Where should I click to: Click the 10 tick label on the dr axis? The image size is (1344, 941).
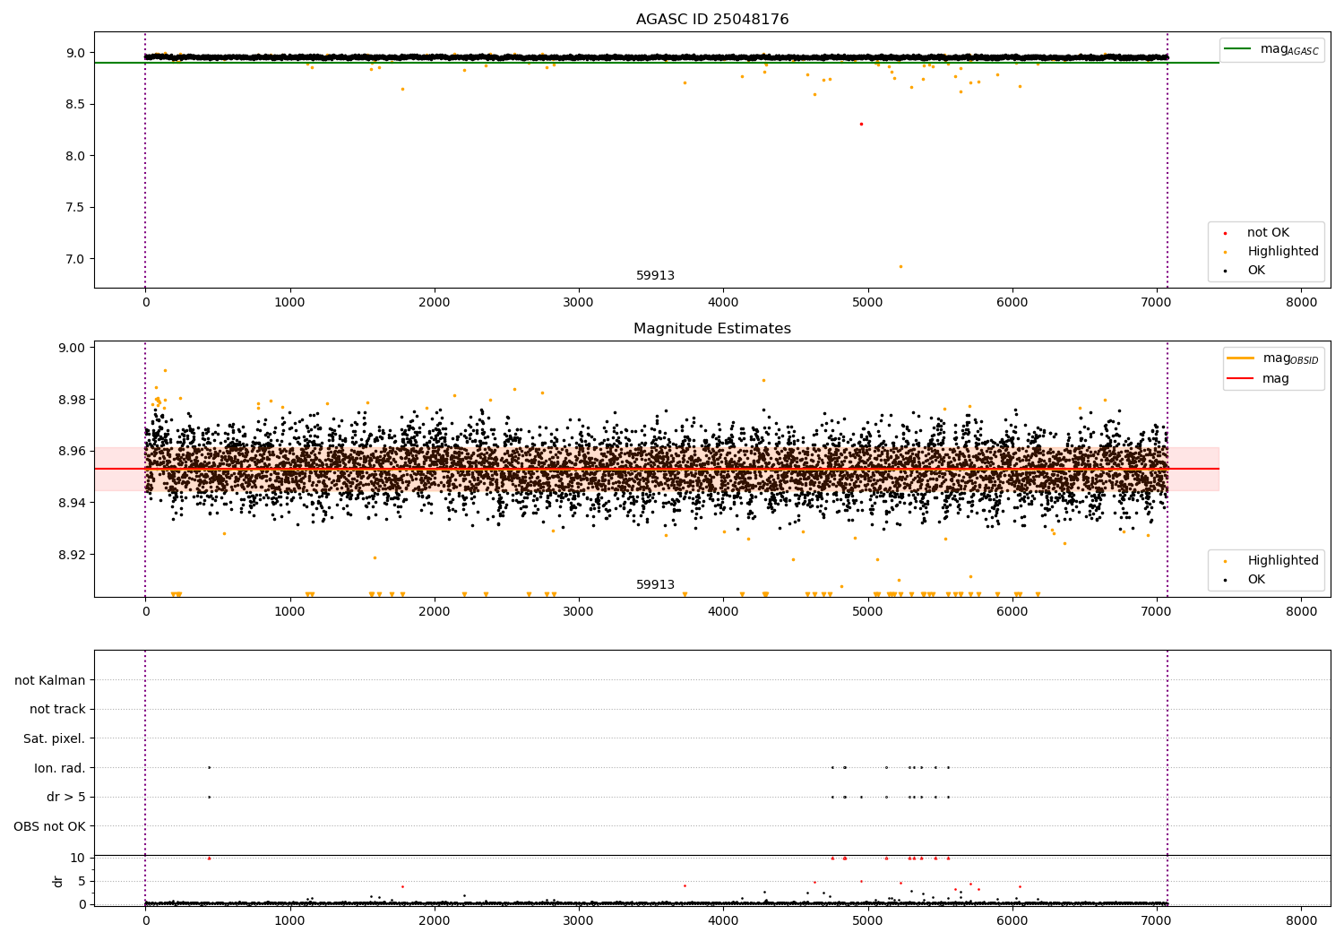point(78,858)
